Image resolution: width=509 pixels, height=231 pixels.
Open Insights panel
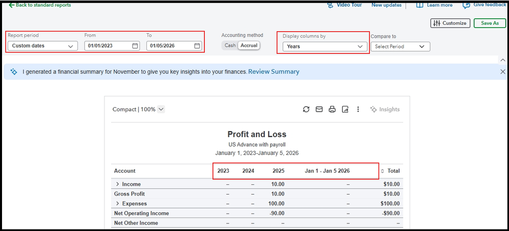[x=385, y=109]
